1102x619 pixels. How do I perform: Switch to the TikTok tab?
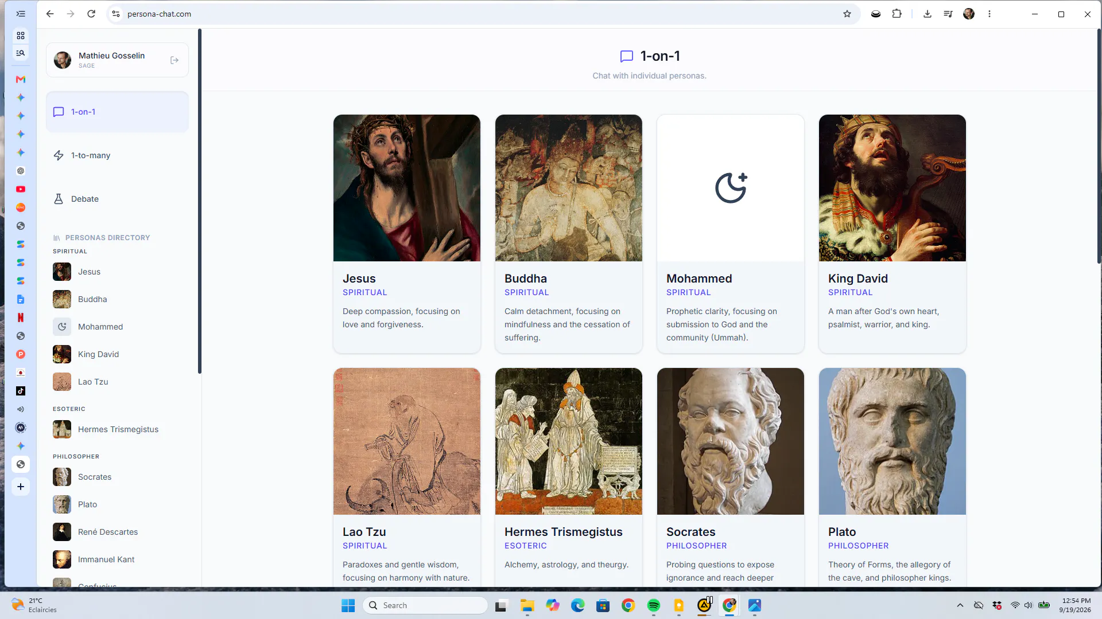pyautogui.click(x=21, y=391)
